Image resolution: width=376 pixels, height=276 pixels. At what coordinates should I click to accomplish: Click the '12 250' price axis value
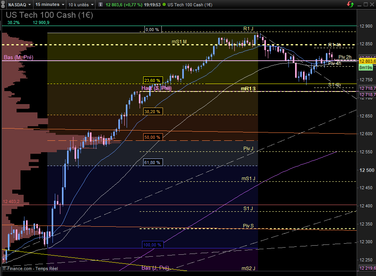pos(366,260)
